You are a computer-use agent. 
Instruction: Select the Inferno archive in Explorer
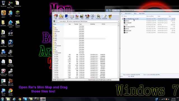pyautogui.click(x=127, y=21)
